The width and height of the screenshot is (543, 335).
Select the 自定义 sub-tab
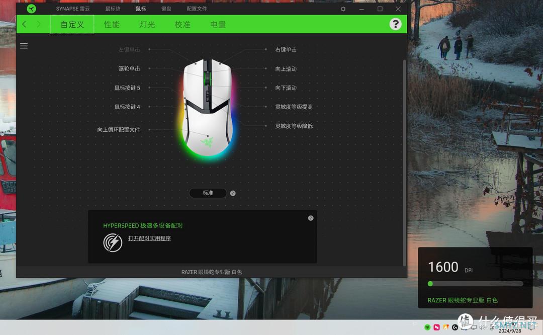(x=72, y=25)
